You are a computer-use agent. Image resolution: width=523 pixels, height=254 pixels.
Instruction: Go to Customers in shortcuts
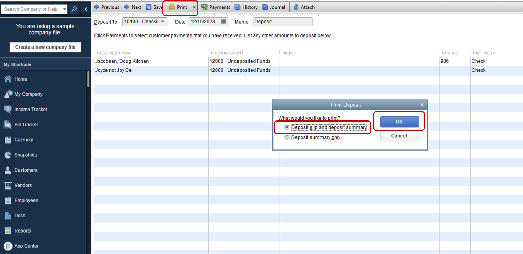(26, 170)
